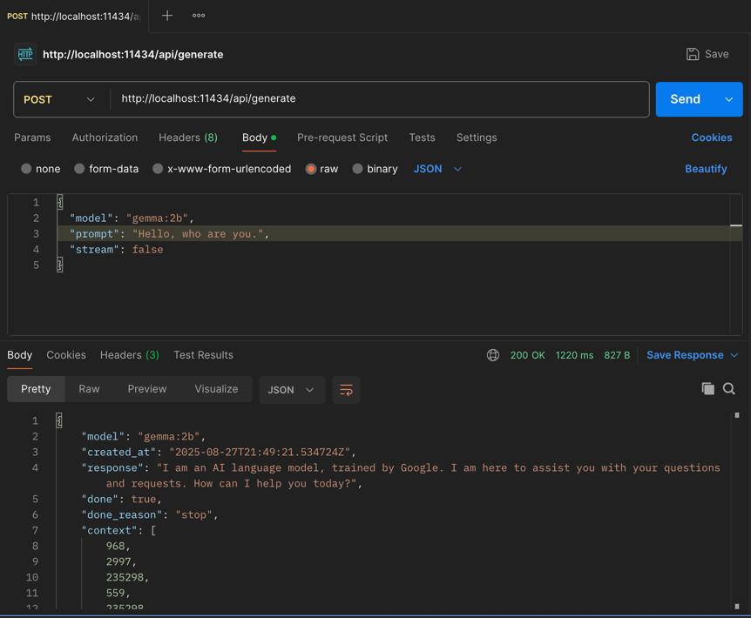Click the 1220 ms response time
Viewport: 751px width, 618px height.
(x=574, y=355)
